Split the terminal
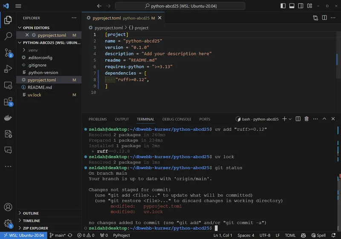 click(x=298, y=119)
